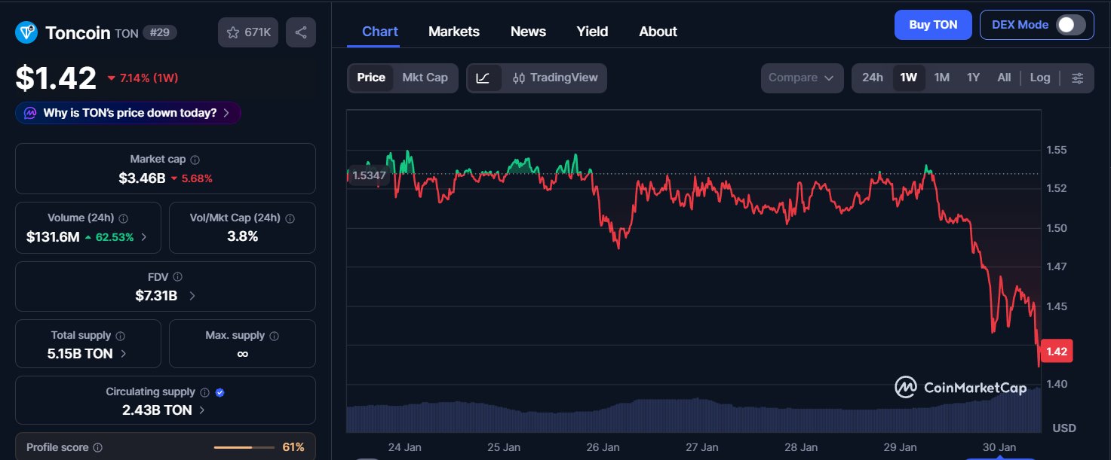Toggle DEX Mode switch
Image resolution: width=1111 pixels, height=460 pixels.
[x=1070, y=25]
